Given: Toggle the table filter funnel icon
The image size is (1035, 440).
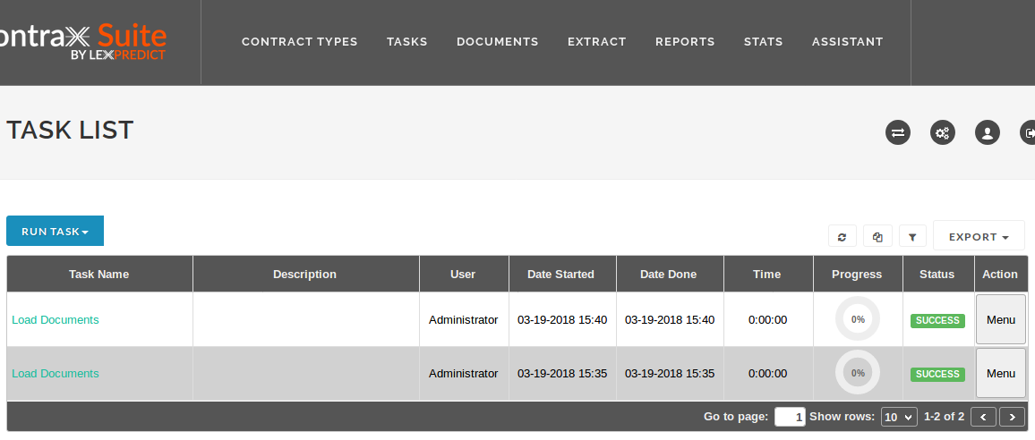Looking at the screenshot, I should click(x=913, y=236).
